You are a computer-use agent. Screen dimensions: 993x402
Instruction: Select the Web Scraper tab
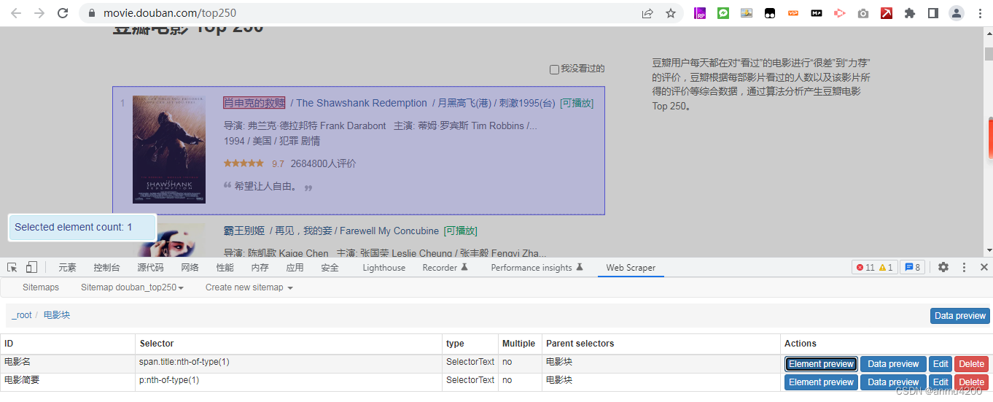click(x=631, y=268)
